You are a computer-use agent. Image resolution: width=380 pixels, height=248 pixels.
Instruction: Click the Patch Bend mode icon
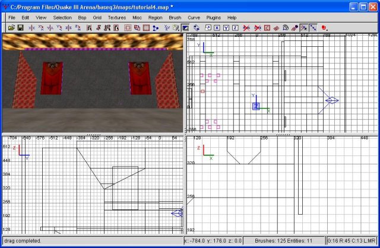coord(286,28)
